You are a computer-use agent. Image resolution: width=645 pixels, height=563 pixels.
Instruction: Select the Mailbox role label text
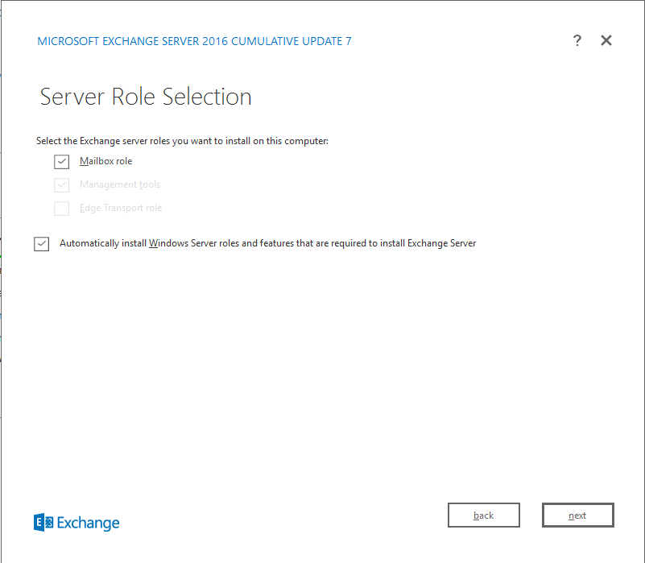pos(105,161)
